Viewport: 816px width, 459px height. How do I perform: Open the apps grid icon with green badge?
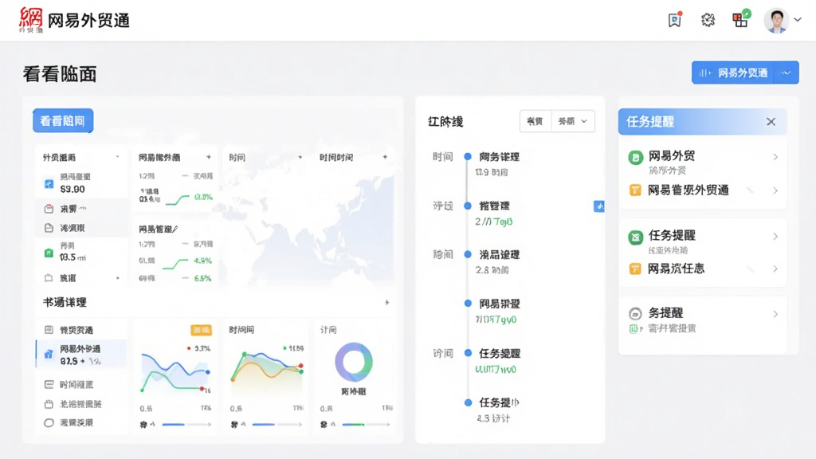(x=740, y=19)
